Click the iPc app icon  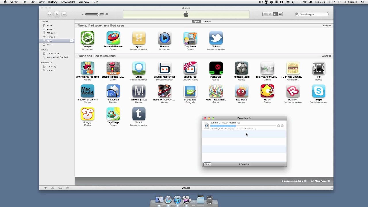tap(319, 68)
